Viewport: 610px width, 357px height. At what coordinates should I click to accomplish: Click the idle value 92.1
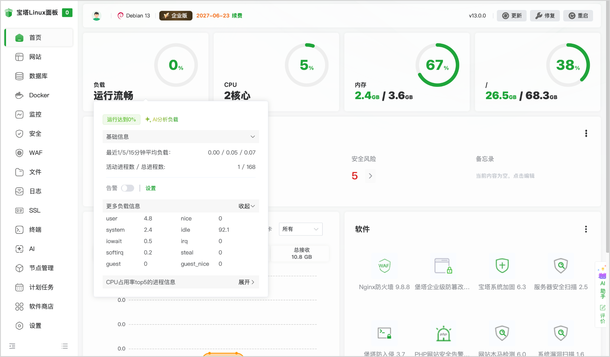[x=224, y=230]
